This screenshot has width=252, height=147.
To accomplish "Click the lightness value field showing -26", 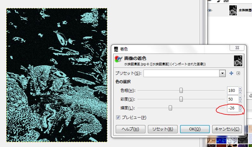I will 232,108.
